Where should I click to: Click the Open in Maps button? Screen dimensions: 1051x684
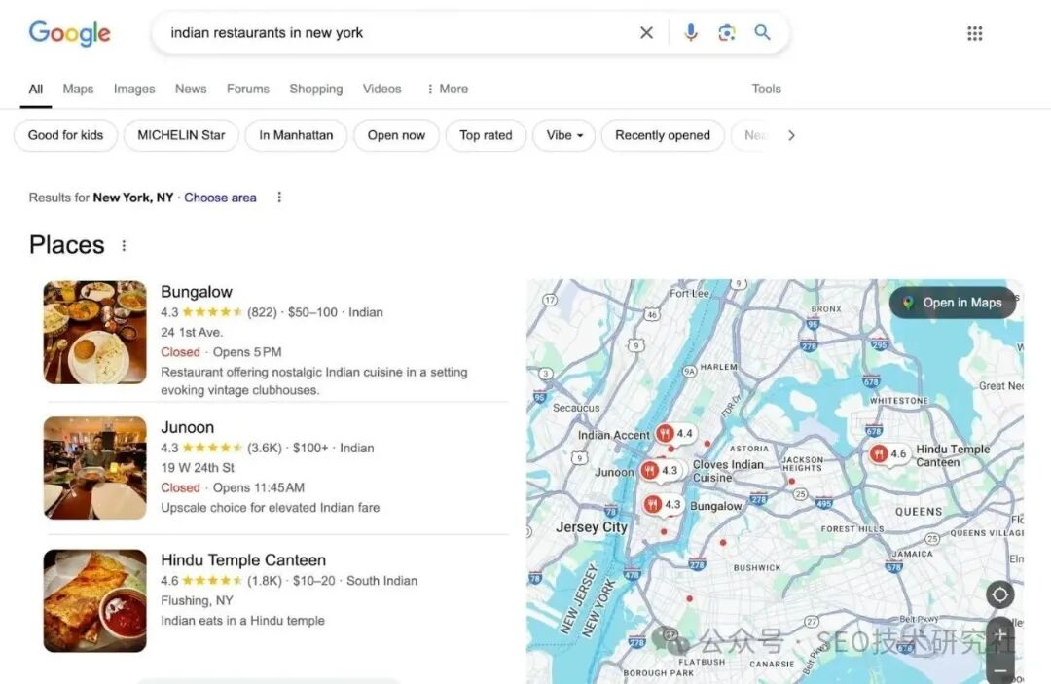pos(952,303)
